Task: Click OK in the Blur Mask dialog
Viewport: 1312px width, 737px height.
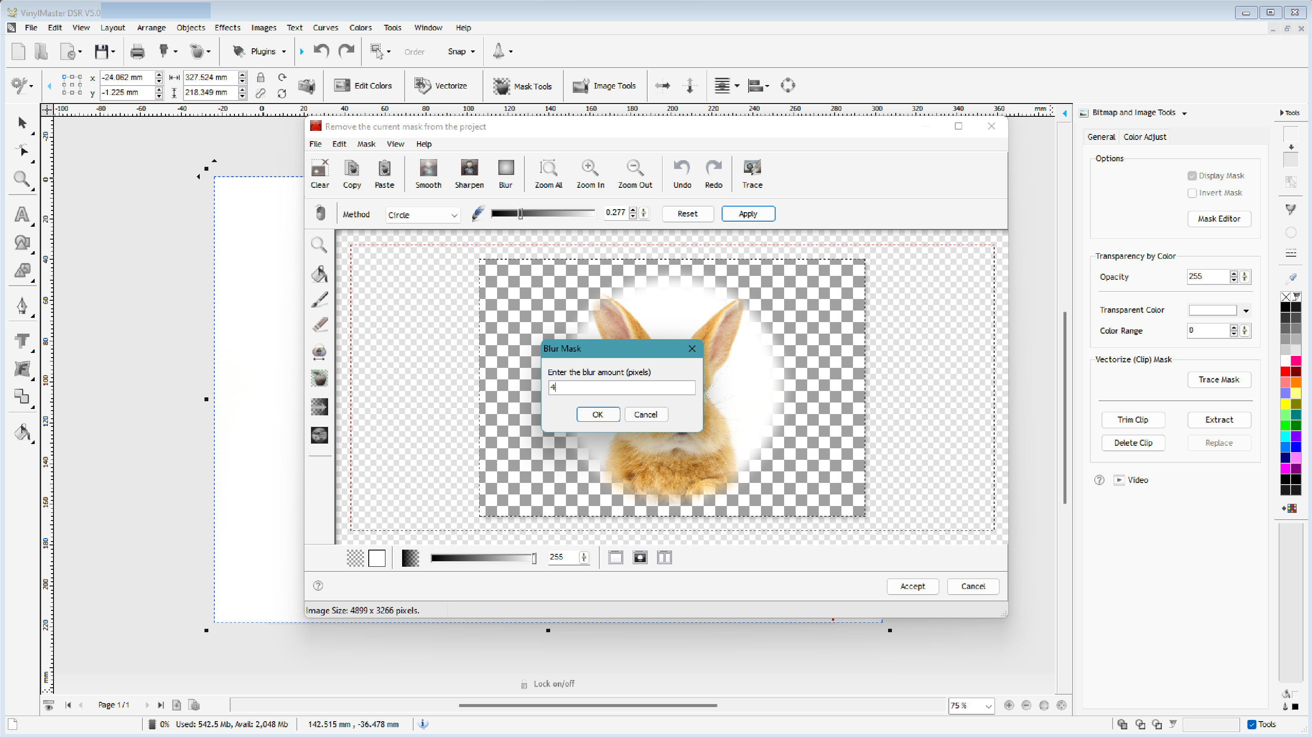Action: (598, 414)
